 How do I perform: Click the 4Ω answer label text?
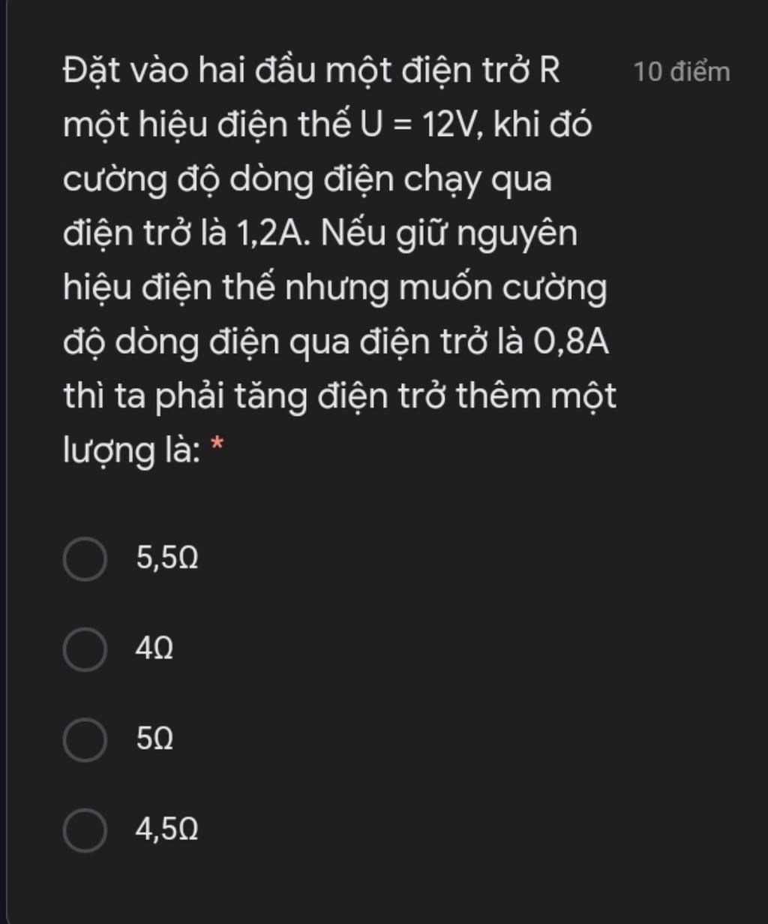(154, 649)
